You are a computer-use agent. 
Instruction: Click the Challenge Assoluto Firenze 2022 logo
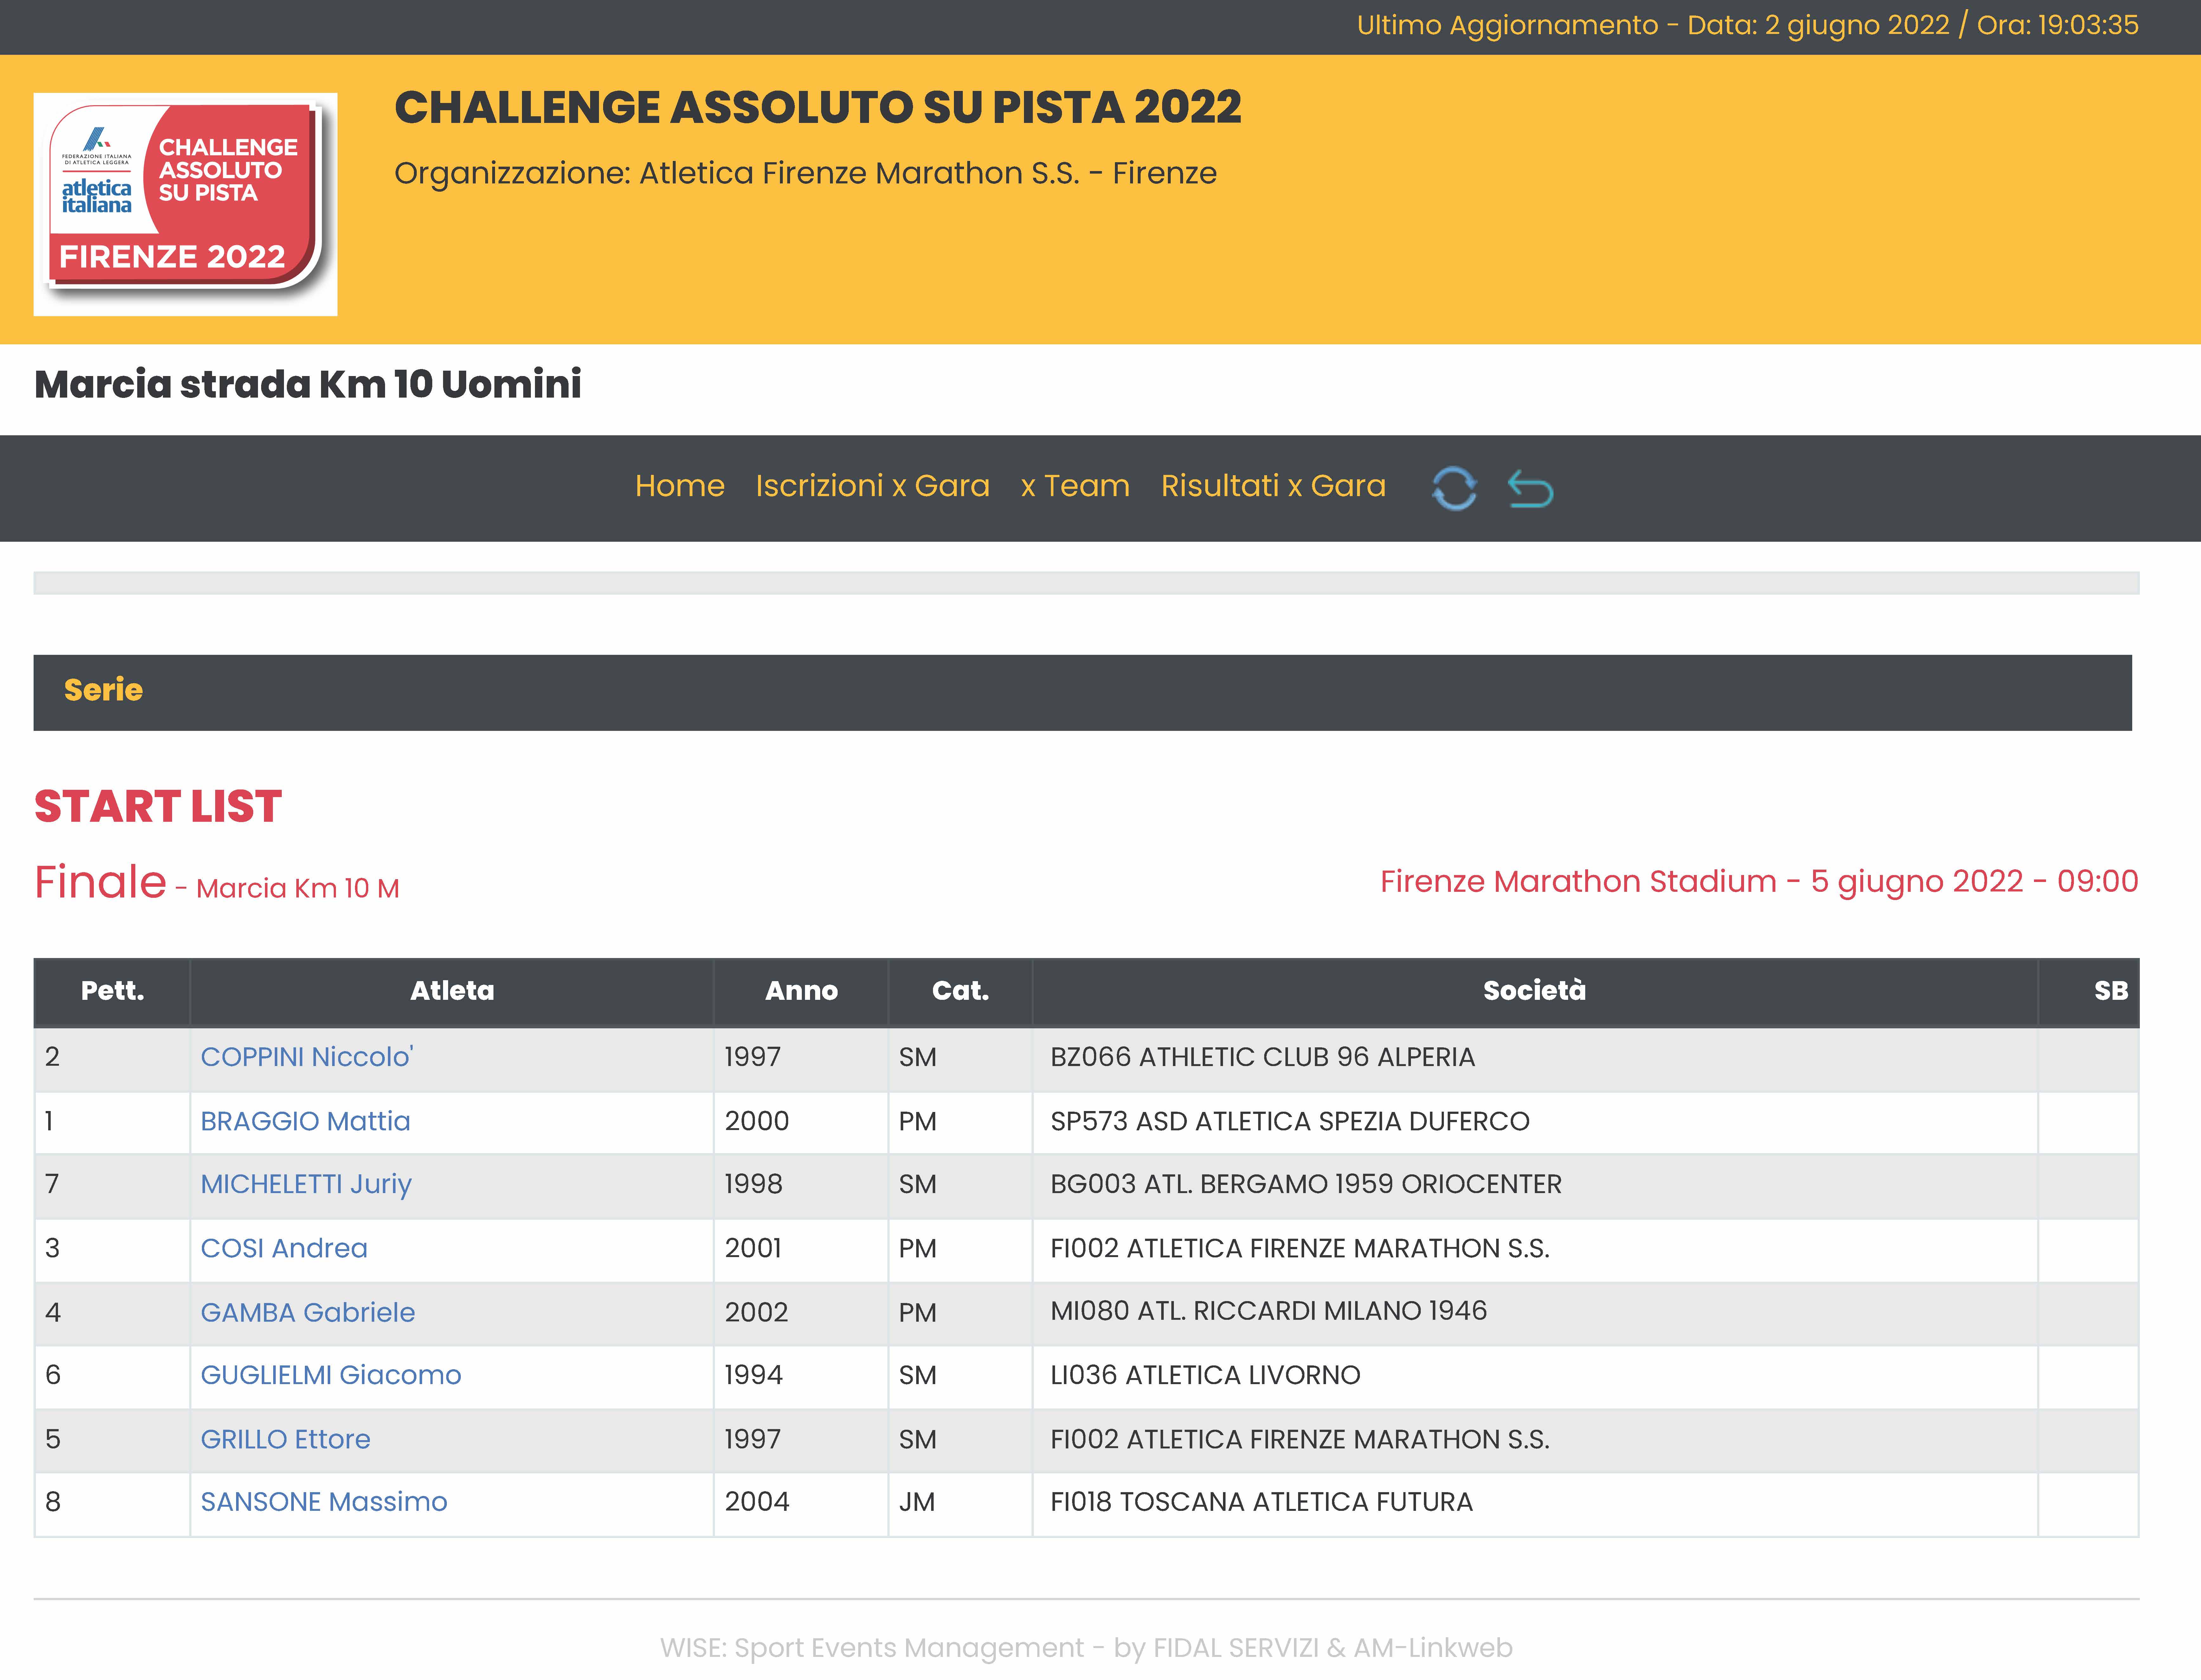click(x=185, y=204)
